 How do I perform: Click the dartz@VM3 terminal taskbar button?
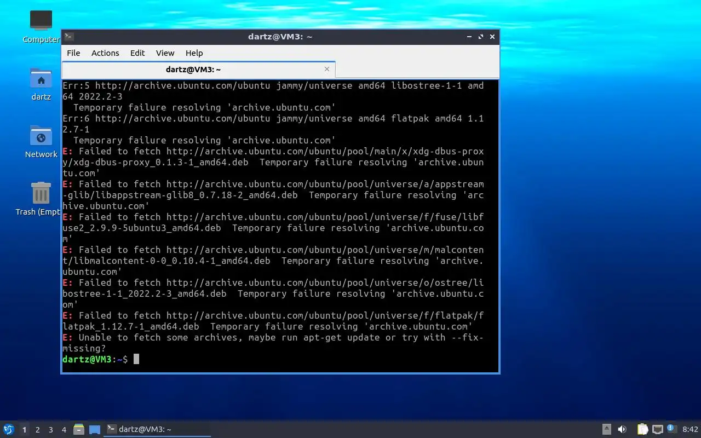pyautogui.click(x=158, y=429)
